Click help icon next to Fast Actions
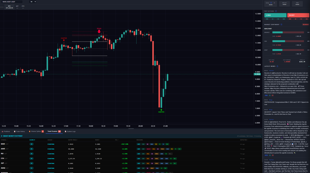The width and height of the screenshot is (310, 173). (x=276, y=11)
